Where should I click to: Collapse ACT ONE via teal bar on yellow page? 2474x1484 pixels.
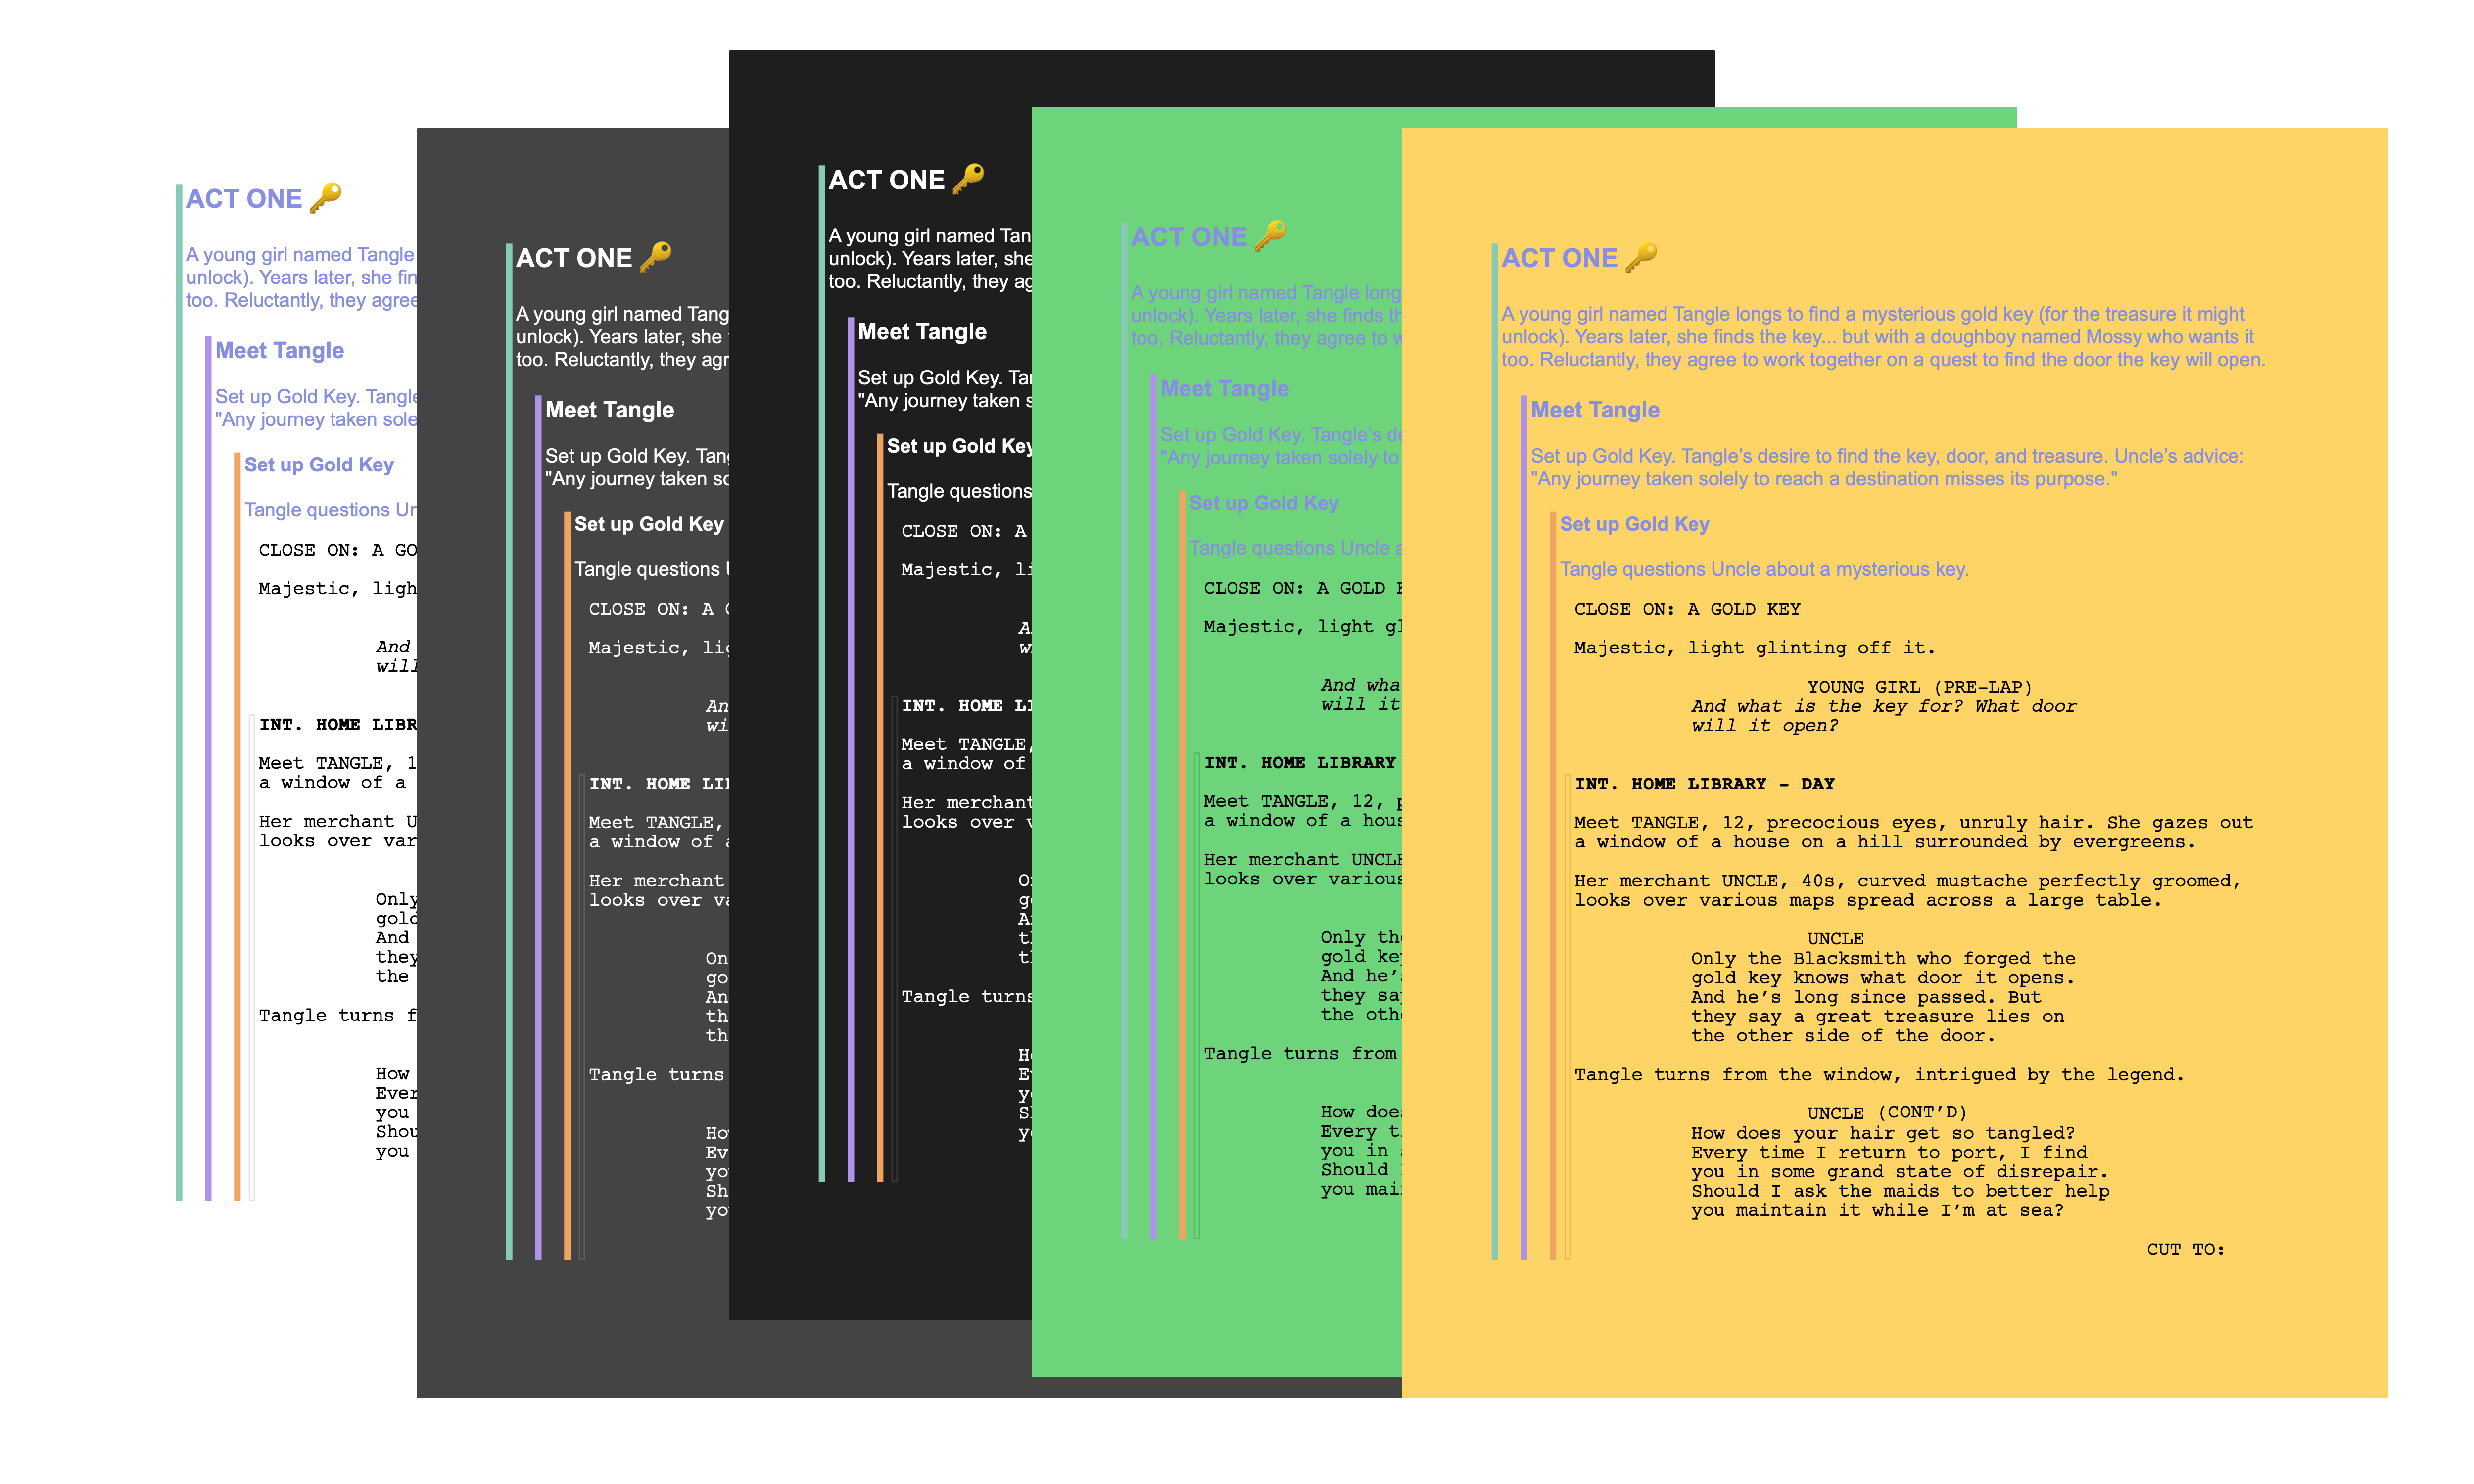tap(1494, 750)
